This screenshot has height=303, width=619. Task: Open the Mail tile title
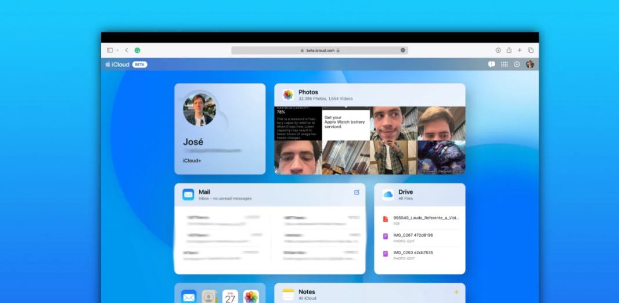204,192
